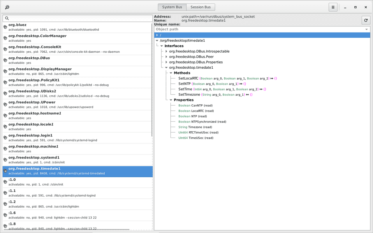Click the bus list vertical scrollbar
This screenshot has height=233, width=373.
(x=152, y=80)
